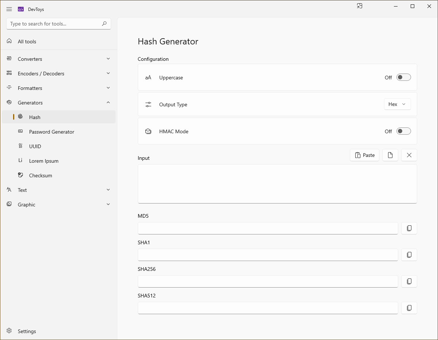Copy the SHA512 hash output

[409, 308]
